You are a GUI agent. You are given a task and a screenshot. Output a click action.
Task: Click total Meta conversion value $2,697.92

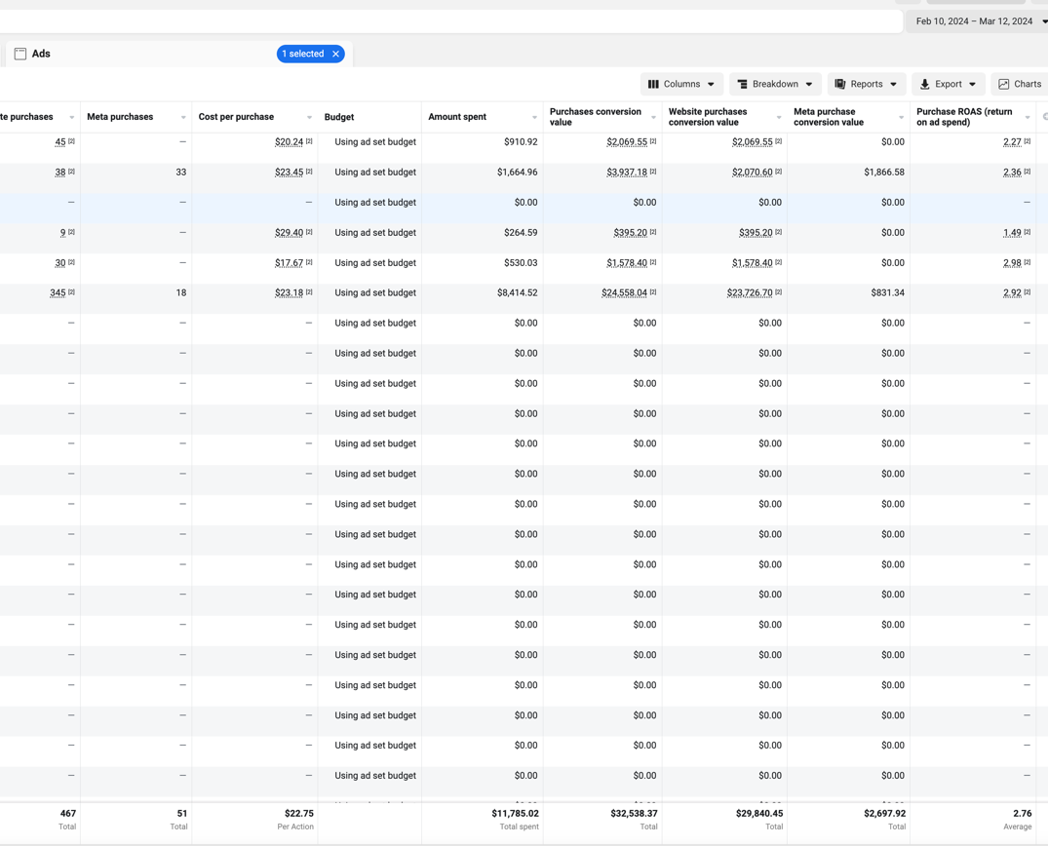pos(885,813)
